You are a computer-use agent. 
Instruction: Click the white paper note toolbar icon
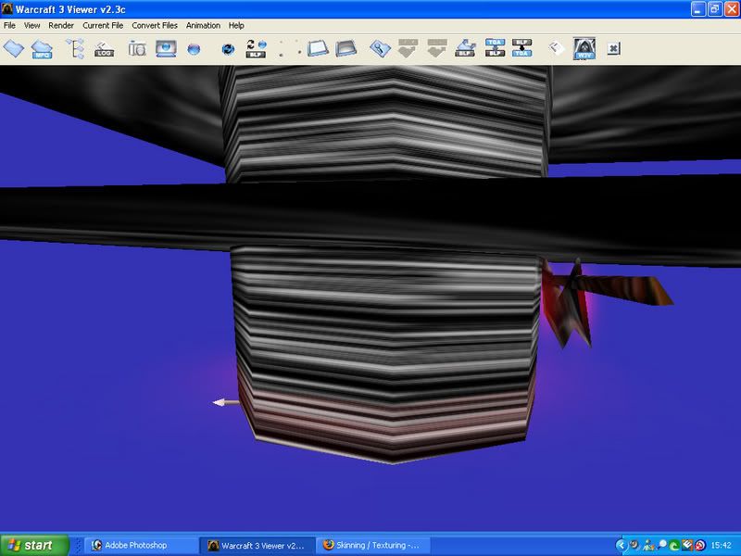coord(557,48)
